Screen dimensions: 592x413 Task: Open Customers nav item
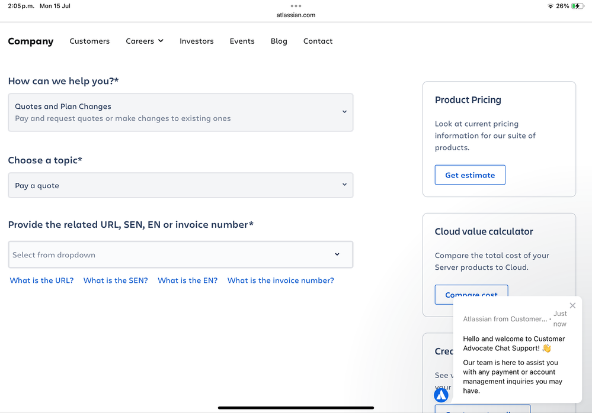tap(89, 41)
